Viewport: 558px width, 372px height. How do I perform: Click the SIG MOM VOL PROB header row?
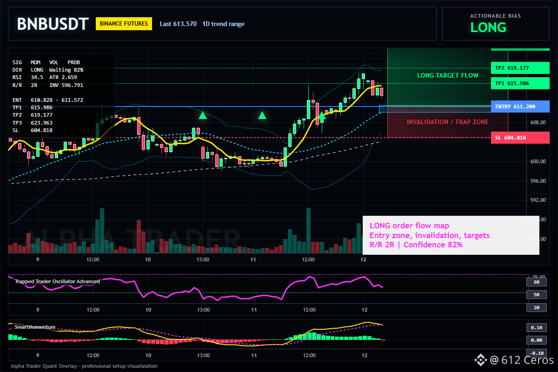pyautogui.click(x=46, y=62)
